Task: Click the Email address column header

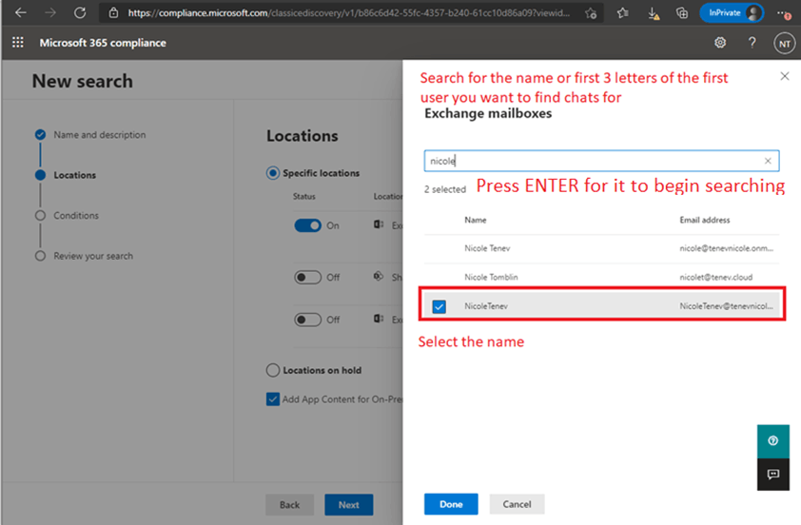Action: (705, 220)
